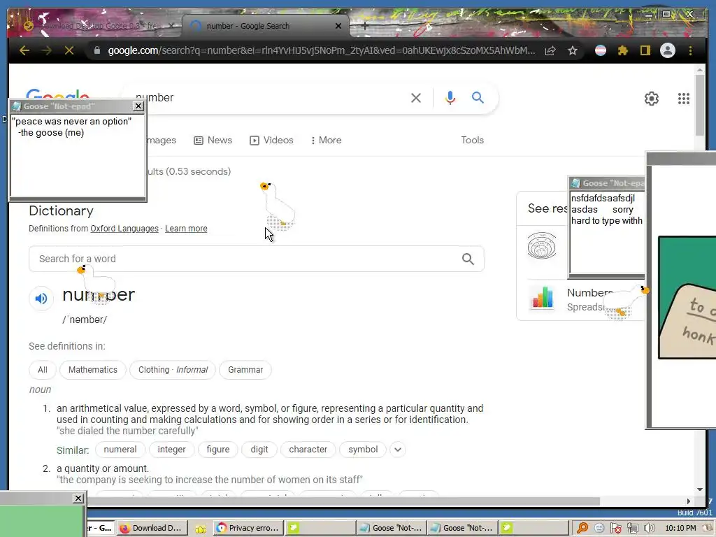Image resolution: width=716 pixels, height=537 pixels.
Task: Click the peace was never an option text
Action: click(72, 121)
